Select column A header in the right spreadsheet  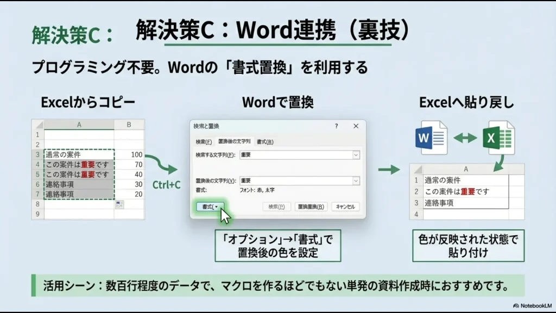point(465,168)
